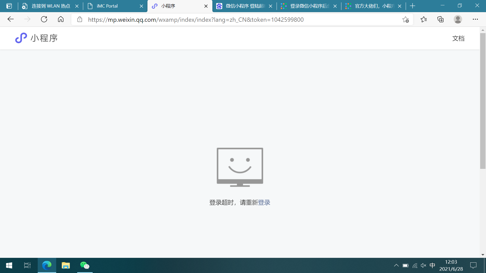The height and width of the screenshot is (273, 486).
Task: Open browser settings ellipsis menu
Action: pos(475,19)
